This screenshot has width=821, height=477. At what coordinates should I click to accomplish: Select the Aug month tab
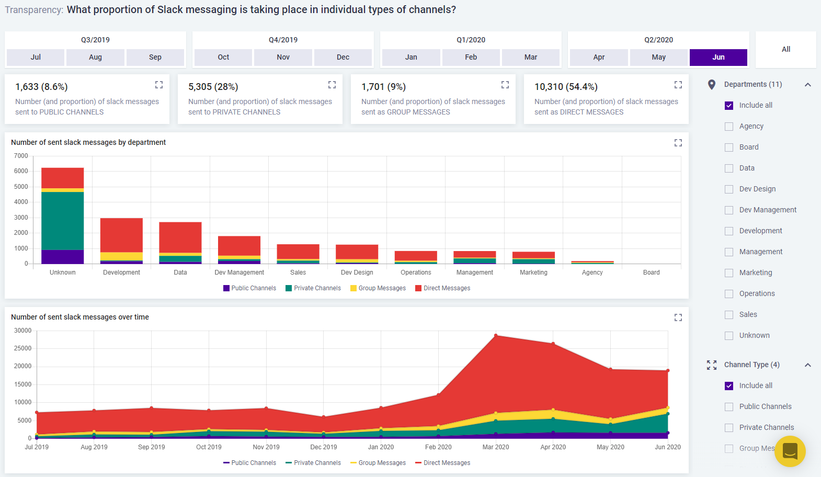(96, 58)
